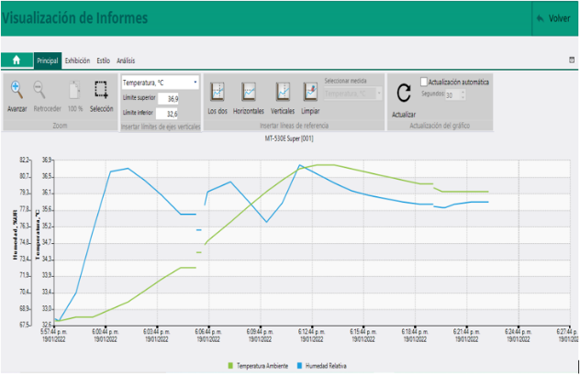Open the Estilo tab
Image resolution: width=580 pixels, height=376 pixels.
tap(104, 61)
